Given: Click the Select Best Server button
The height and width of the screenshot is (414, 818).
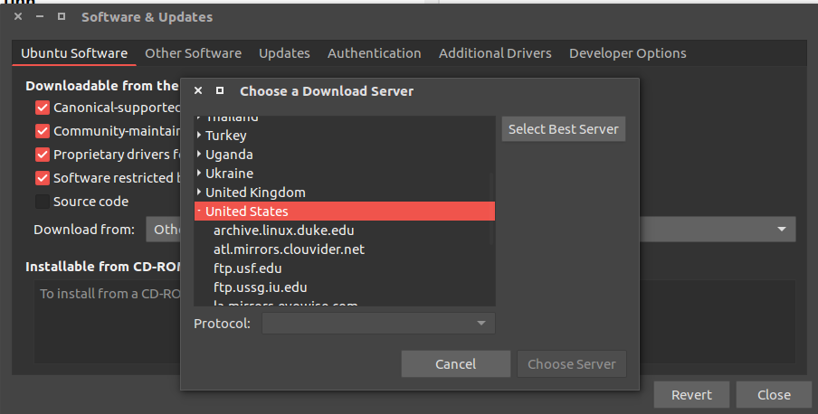Looking at the screenshot, I should pyautogui.click(x=563, y=129).
